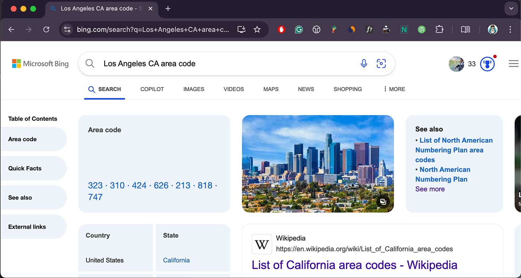
Task: Click the 323 area code link
Action: (95, 185)
